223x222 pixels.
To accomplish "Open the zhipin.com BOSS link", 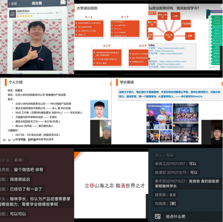I will [172, 67].
